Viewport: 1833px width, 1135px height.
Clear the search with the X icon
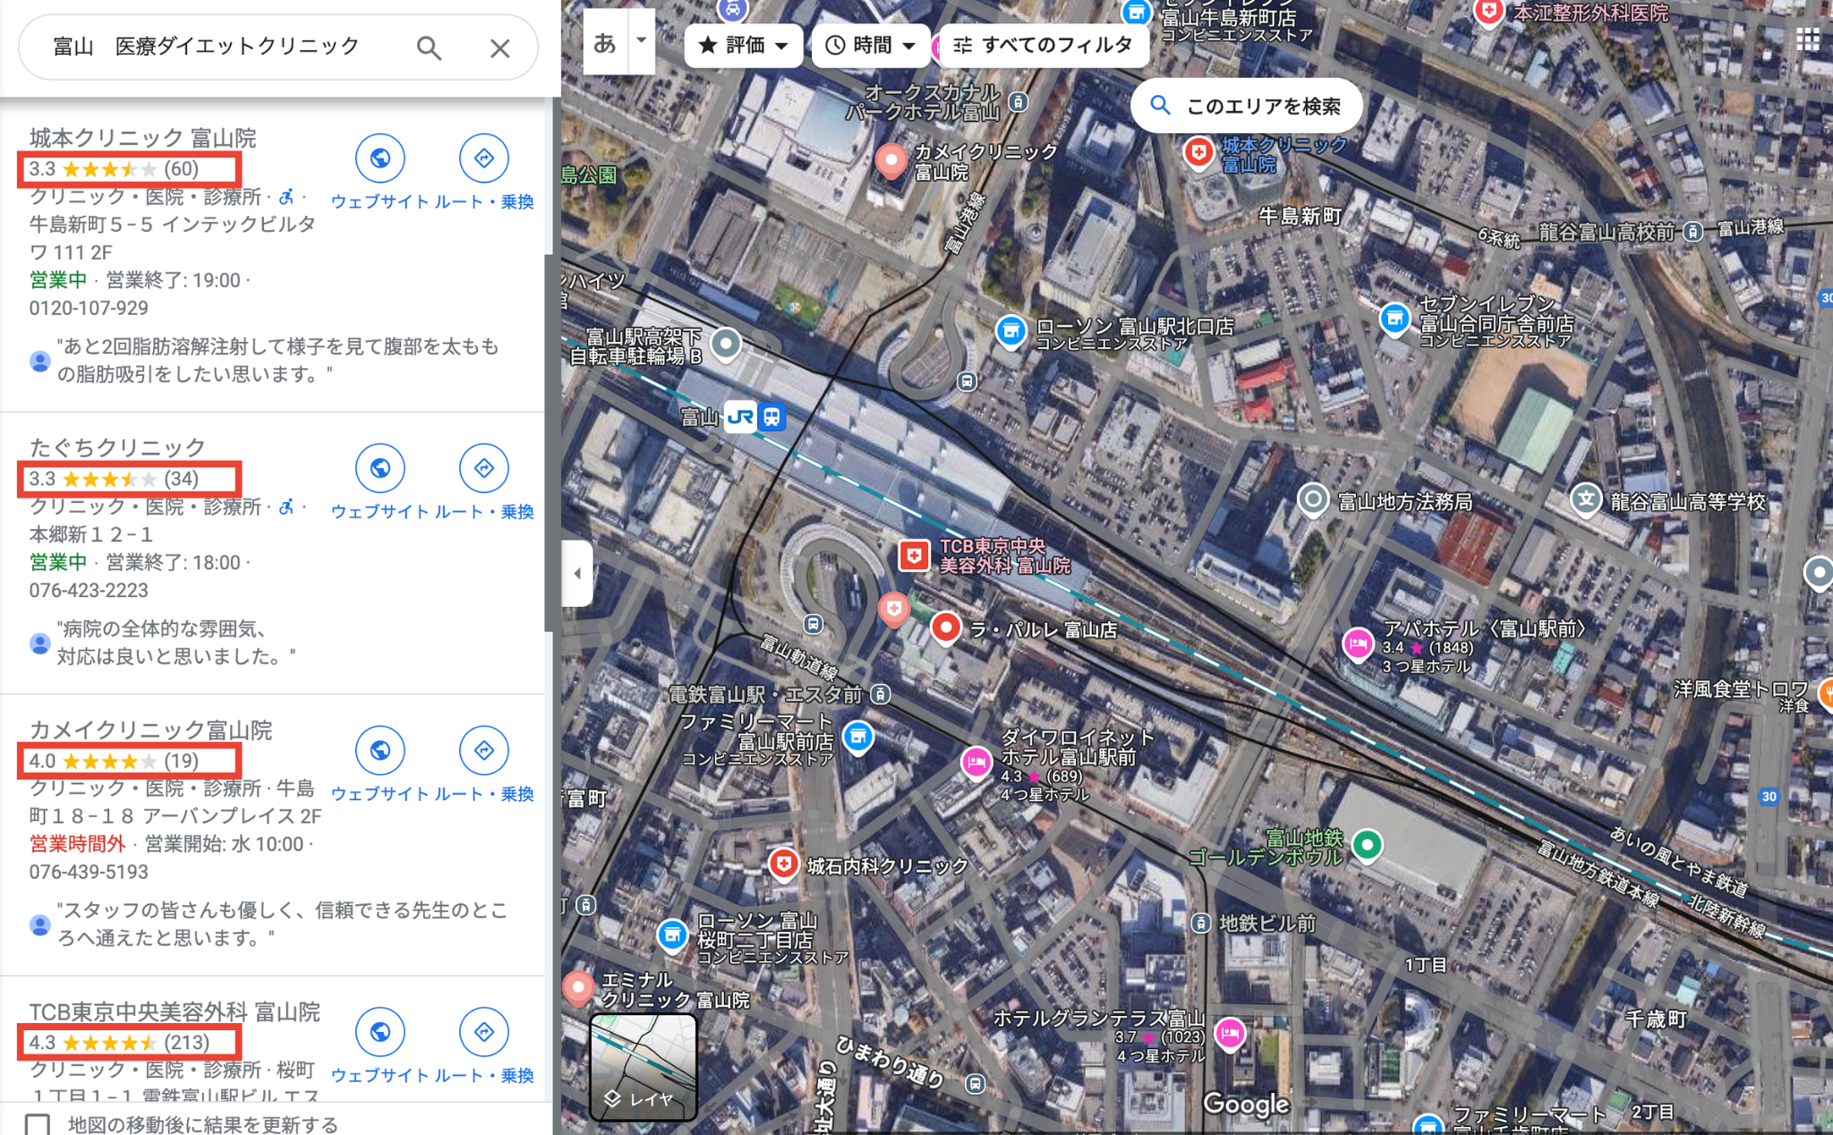(x=499, y=47)
